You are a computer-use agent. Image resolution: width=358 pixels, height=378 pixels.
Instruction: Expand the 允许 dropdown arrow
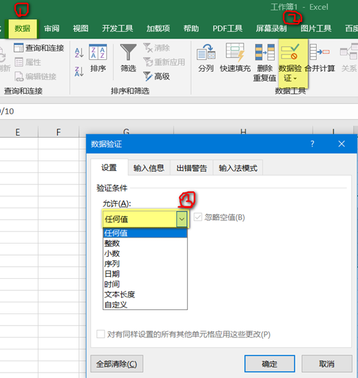182,219
